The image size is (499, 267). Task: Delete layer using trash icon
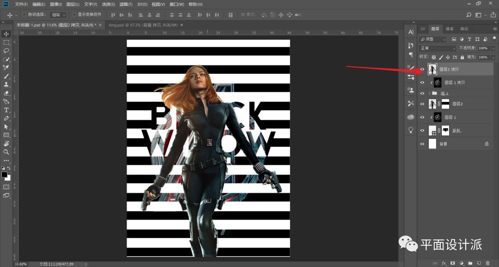[x=487, y=263]
